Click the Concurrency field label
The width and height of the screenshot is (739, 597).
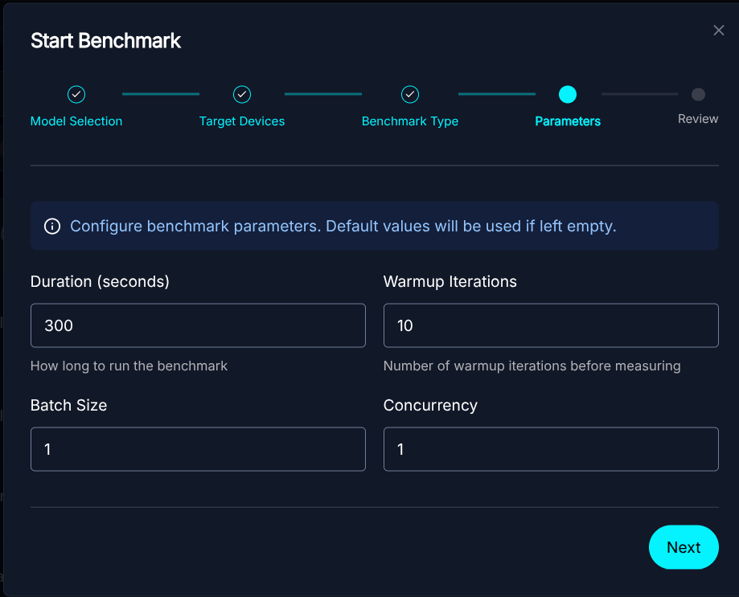[430, 406]
